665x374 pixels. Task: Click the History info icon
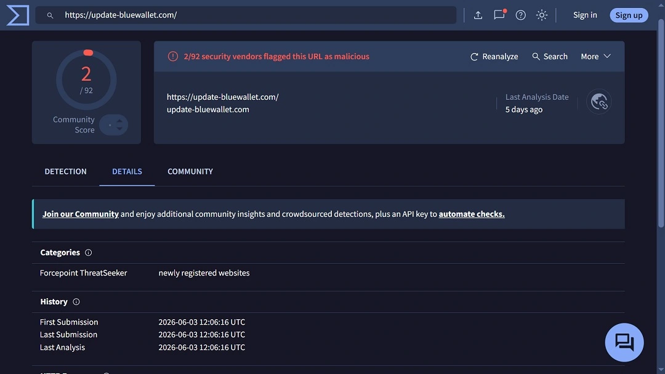pos(76,302)
